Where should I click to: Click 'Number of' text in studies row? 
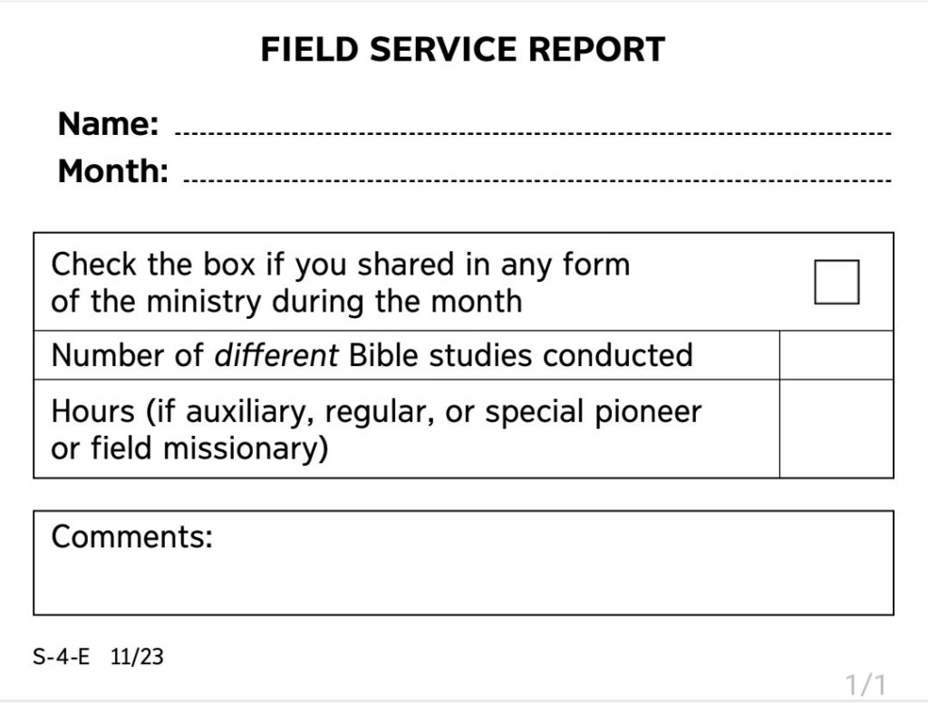(x=128, y=355)
